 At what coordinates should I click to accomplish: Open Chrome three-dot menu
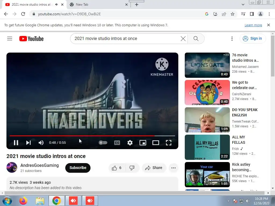[269, 14]
